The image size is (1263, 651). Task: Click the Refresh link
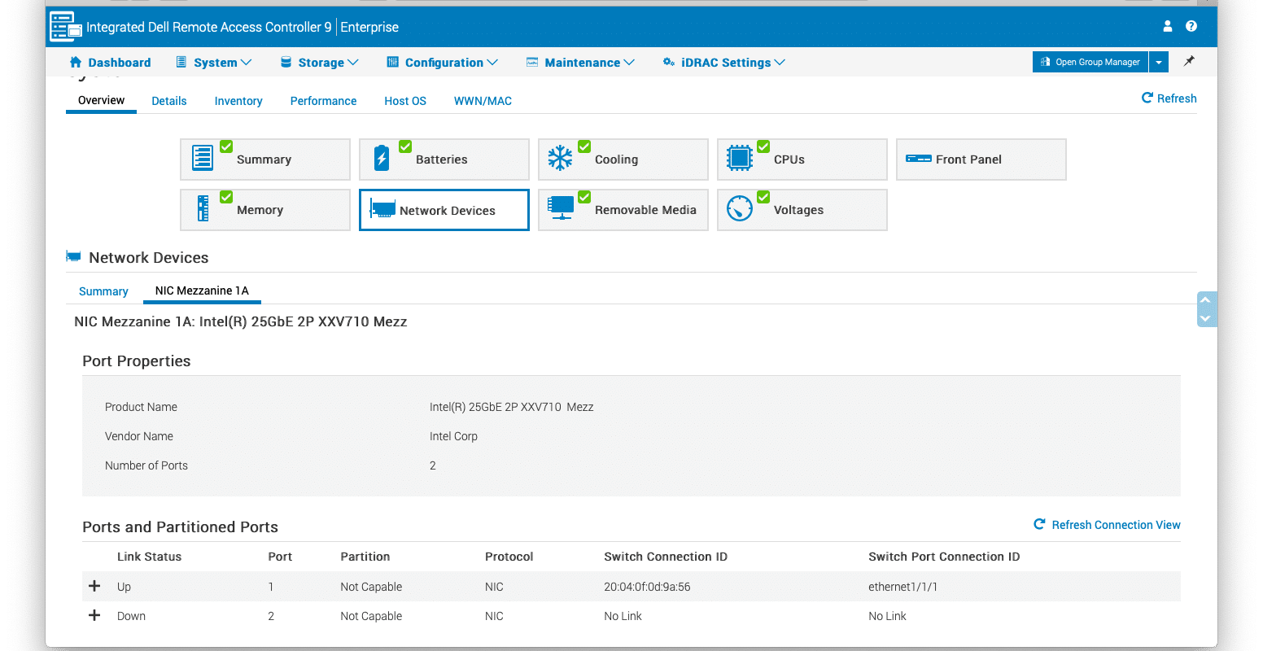(x=1169, y=98)
